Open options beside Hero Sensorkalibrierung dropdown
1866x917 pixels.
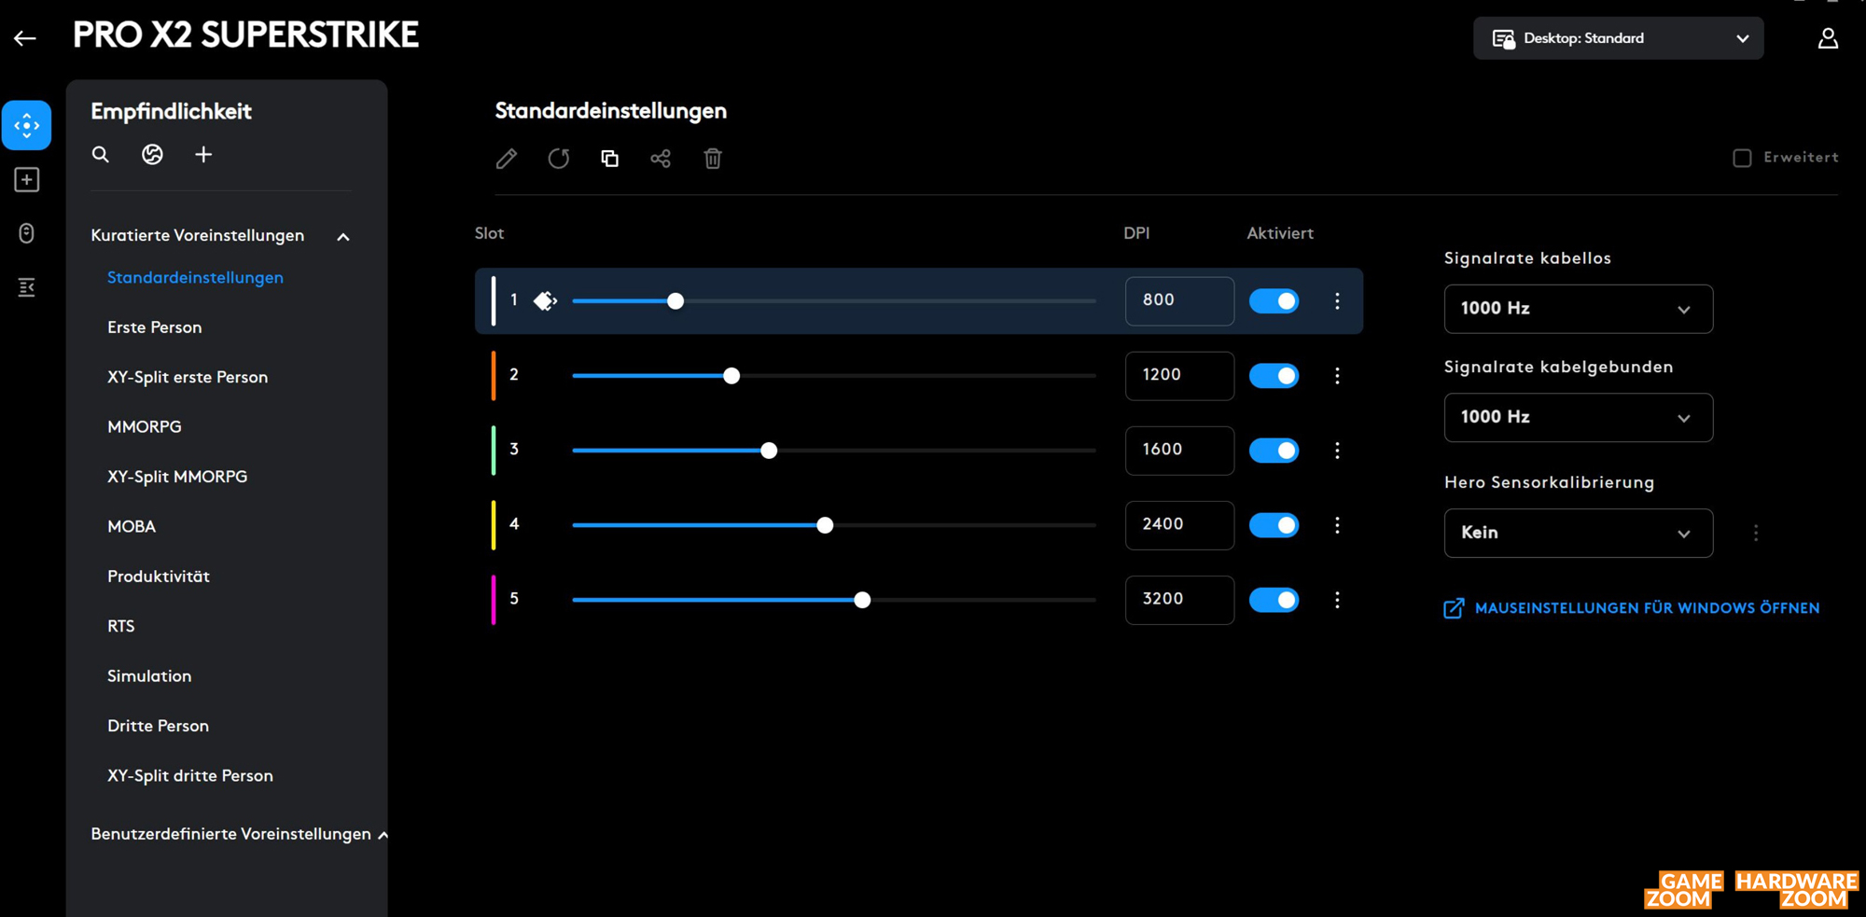1756,533
